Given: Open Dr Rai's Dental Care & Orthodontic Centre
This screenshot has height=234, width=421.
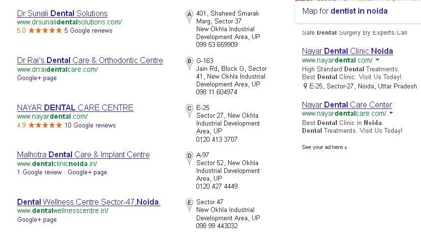Looking at the screenshot, I should pos(90,61).
